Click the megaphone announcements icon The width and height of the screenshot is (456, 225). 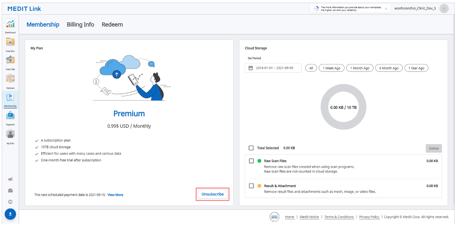(10, 179)
